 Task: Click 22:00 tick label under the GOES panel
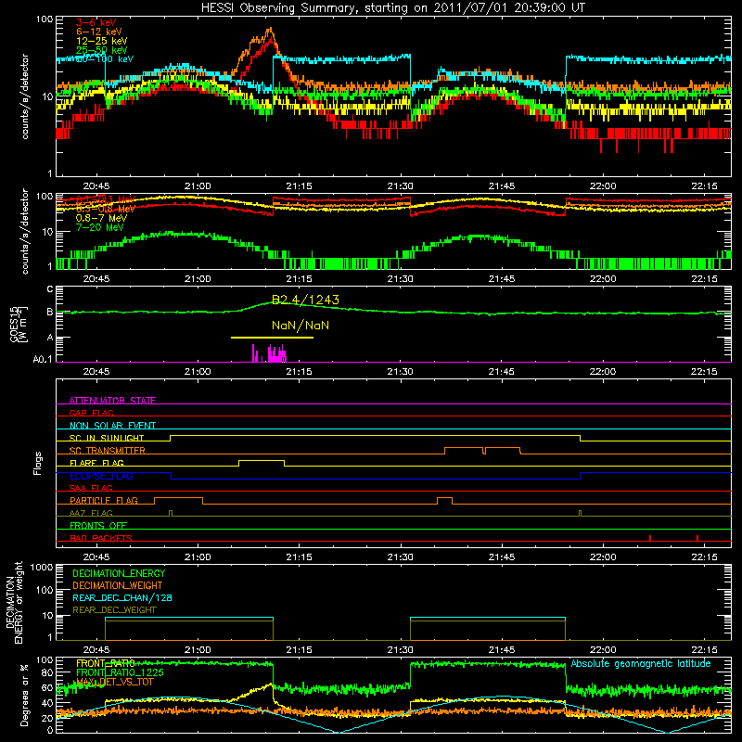click(x=603, y=372)
